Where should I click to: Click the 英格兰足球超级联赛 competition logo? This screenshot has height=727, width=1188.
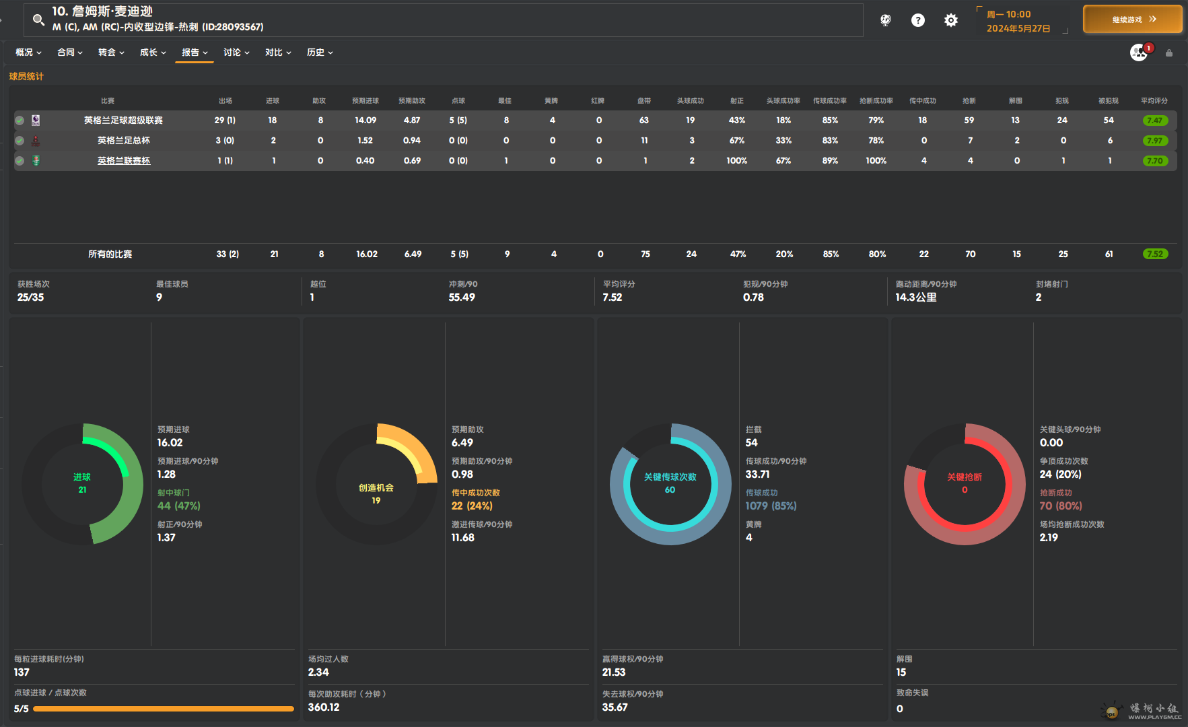pos(36,120)
